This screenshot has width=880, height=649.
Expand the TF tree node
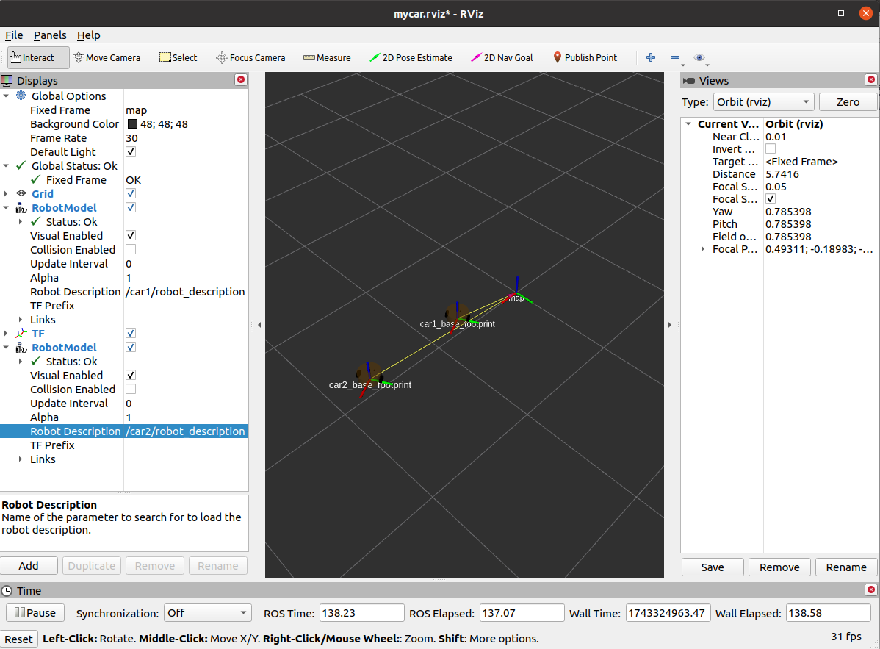(x=6, y=334)
